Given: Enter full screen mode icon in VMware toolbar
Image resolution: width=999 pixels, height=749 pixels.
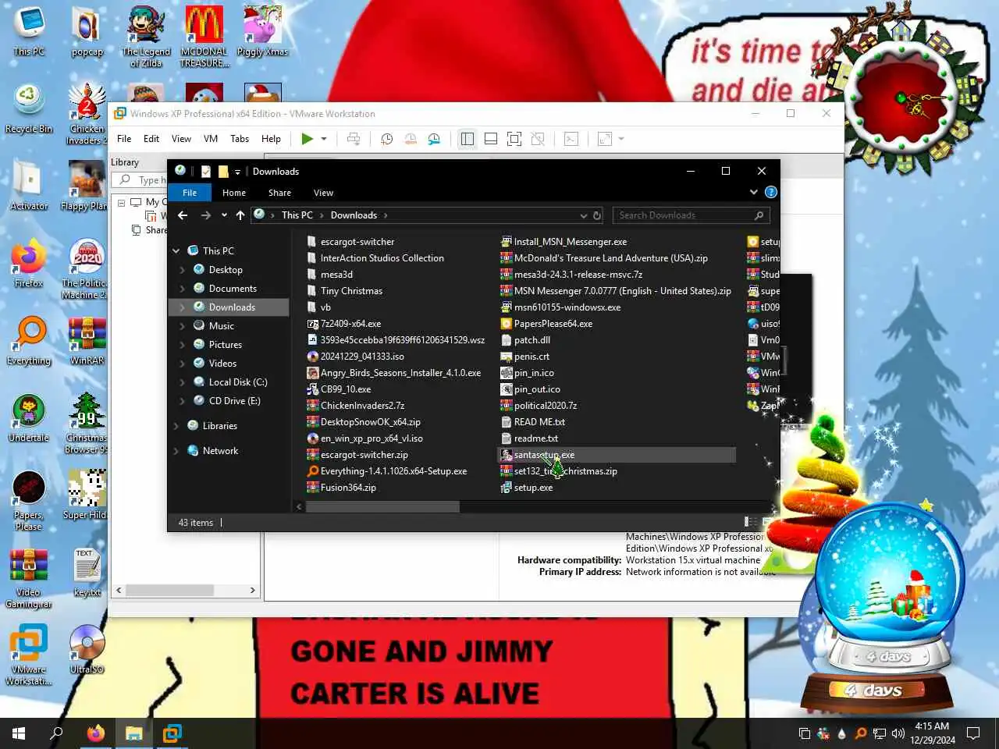Looking at the screenshot, I should [514, 139].
